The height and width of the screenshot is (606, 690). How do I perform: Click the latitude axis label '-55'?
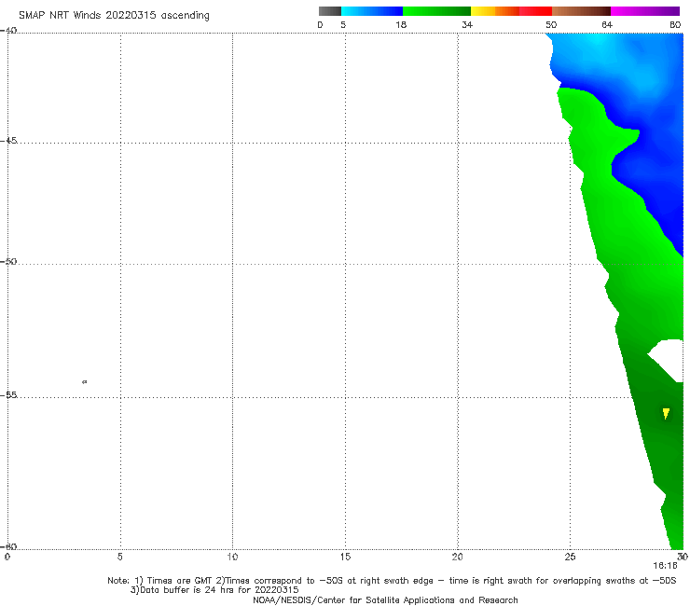(8, 395)
